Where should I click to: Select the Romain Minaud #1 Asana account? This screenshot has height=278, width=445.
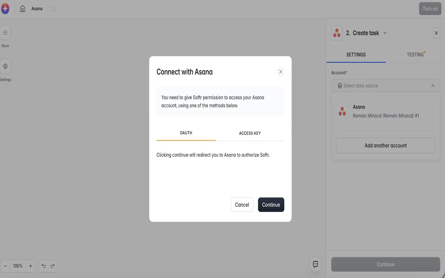pyautogui.click(x=386, y=111)
